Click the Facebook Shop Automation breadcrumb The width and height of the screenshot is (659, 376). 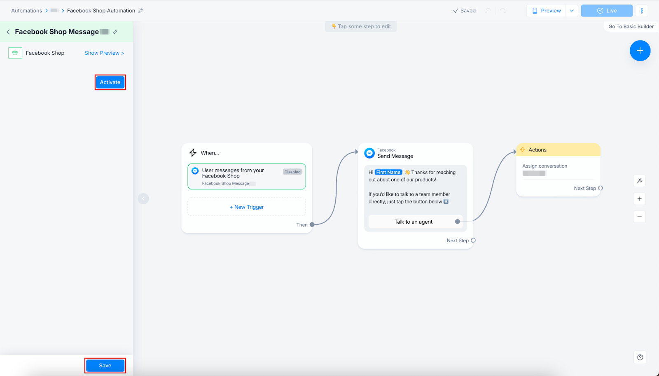101,11
